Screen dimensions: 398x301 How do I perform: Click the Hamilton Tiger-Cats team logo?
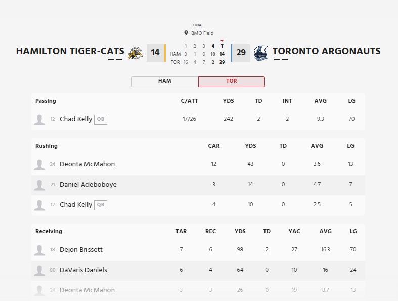point(136,52)
